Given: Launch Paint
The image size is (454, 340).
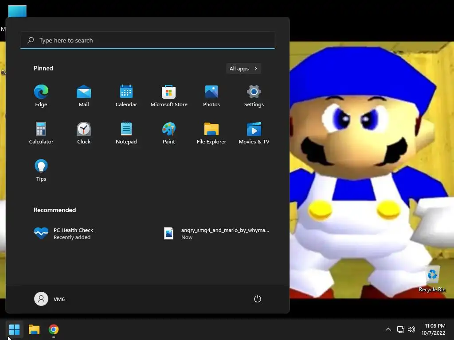Looking at the screenshot, I should click(x=169, y=133).
